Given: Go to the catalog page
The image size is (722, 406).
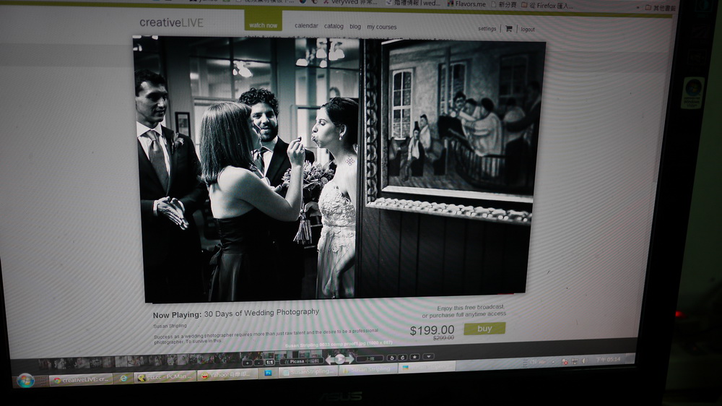Looking at the screenshot, I should coord(334,26).
